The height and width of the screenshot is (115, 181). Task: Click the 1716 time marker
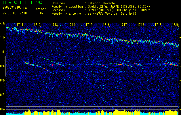106,25
